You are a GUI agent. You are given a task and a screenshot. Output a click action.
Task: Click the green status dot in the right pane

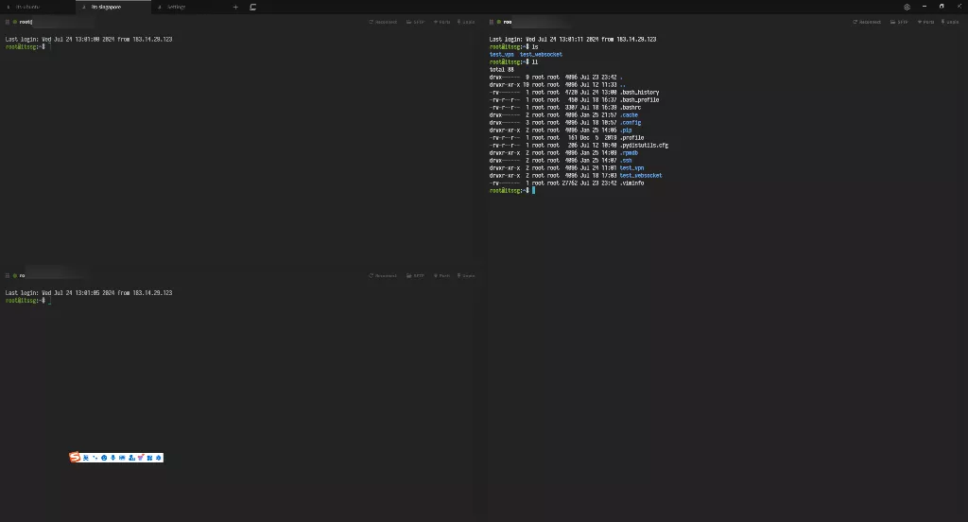pos(499,22)
